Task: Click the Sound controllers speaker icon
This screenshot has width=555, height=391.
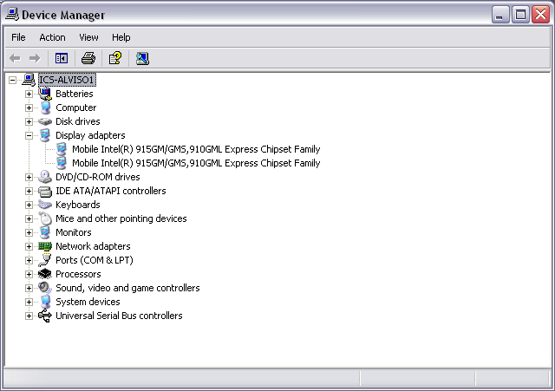Action: coord(45,288)
